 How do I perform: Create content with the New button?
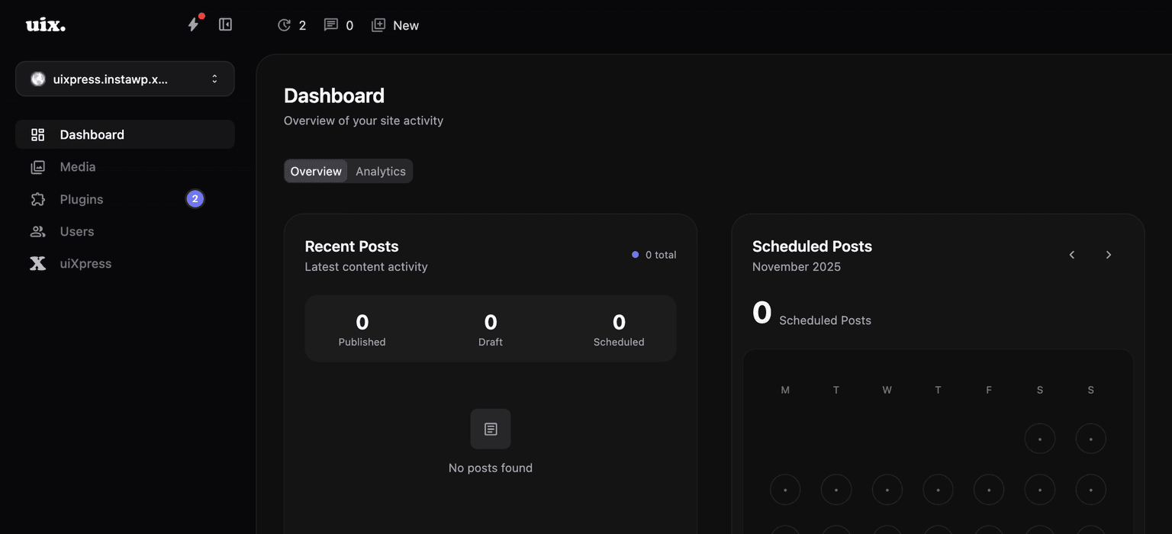[395, 24]
